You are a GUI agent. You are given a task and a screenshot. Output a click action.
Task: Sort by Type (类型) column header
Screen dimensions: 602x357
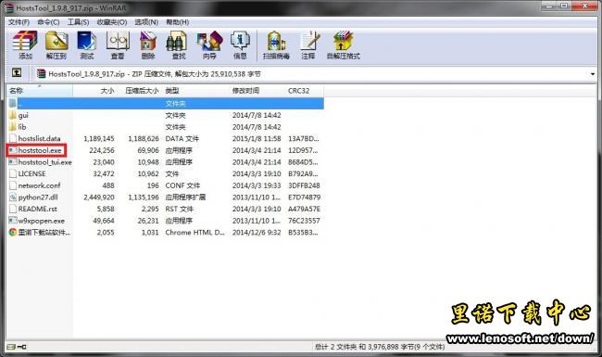195,91
